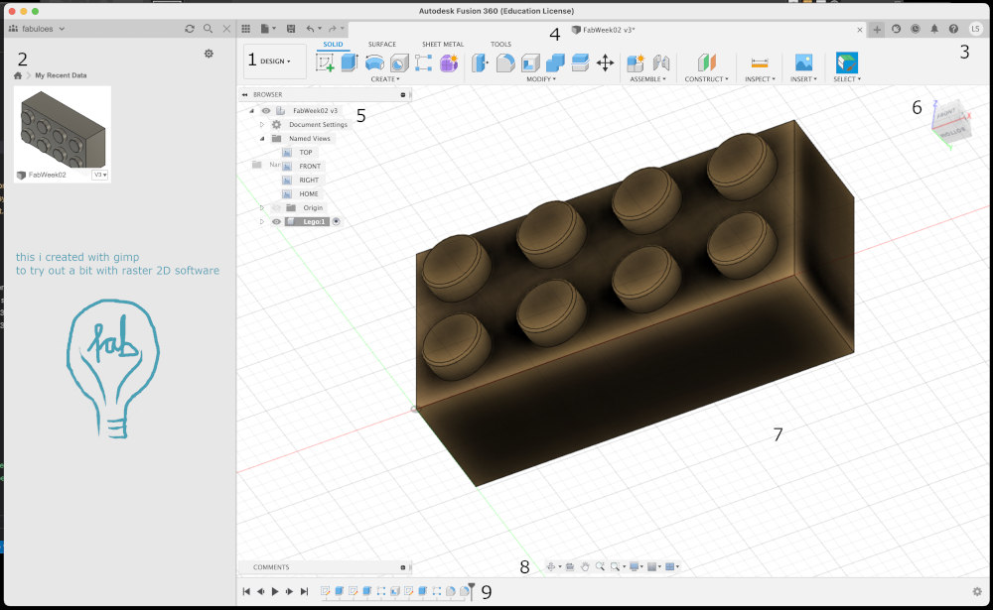993x610 pixels.
Task: Activate the Lego:1 component radio button
Action: click(337, 221)
